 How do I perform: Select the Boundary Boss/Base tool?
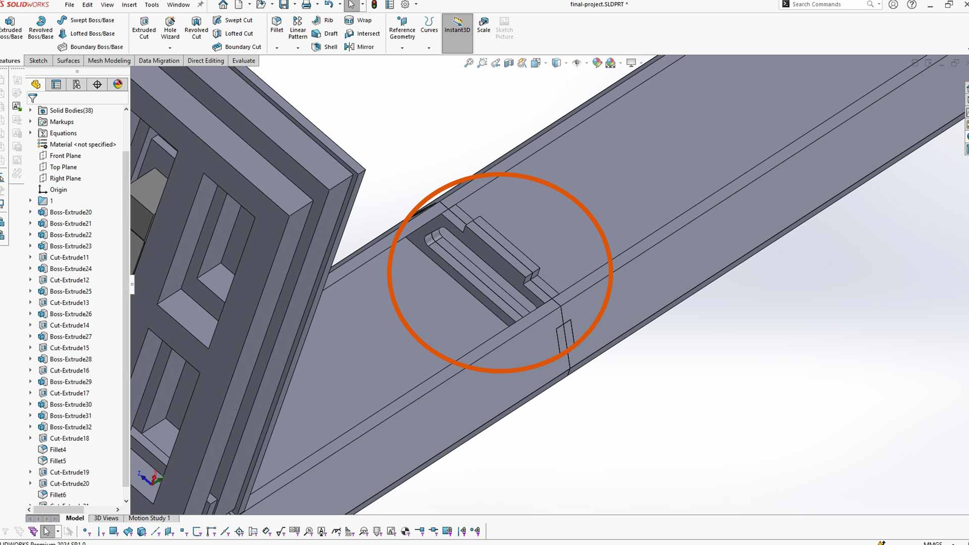pos(90,47)
